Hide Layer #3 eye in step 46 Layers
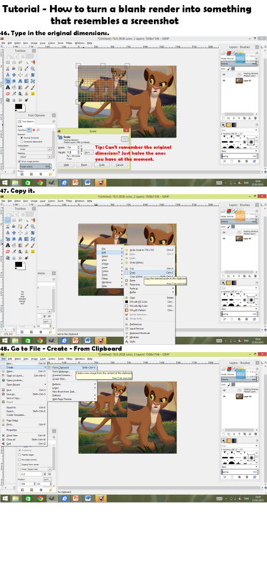Viewport: 267px width, 568px height. 224,81
